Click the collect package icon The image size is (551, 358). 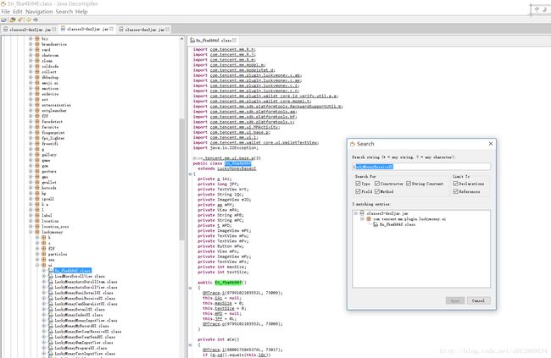click(37, 72)
